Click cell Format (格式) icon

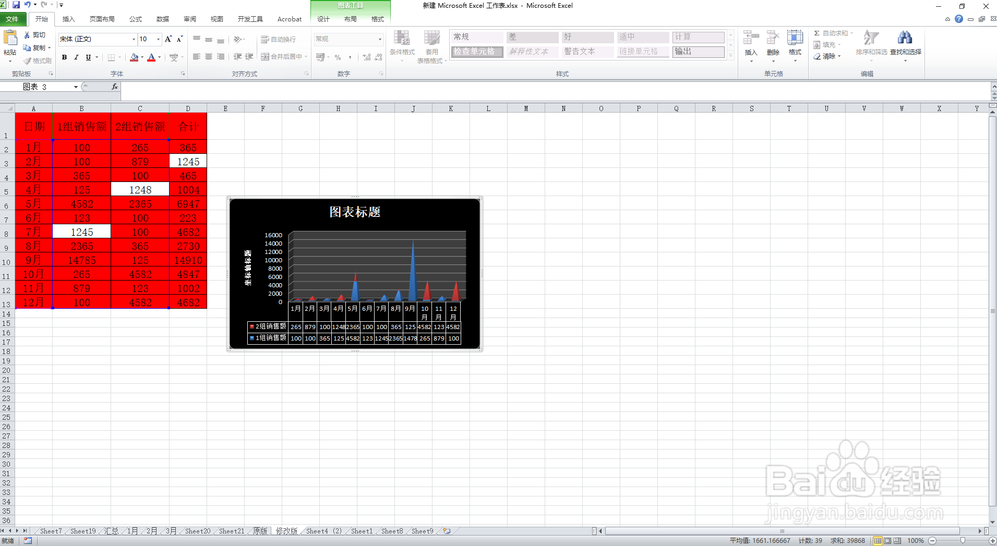[795, 38]
